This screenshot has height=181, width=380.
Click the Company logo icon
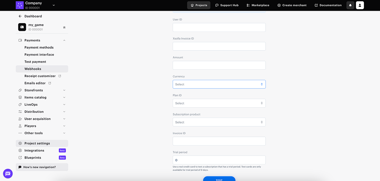[x=20, y=5]
